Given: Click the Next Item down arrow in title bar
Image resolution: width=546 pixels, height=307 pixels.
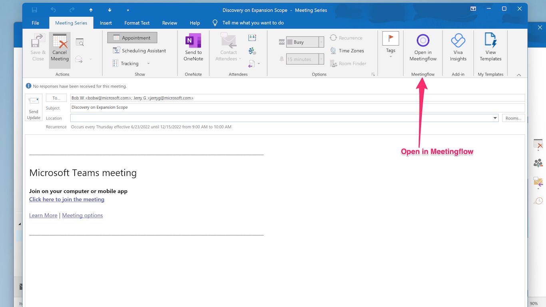Looking at the screenshot, I should point(110,10).
